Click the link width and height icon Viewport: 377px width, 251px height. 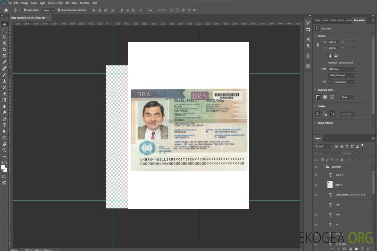[x=318, y=45]
